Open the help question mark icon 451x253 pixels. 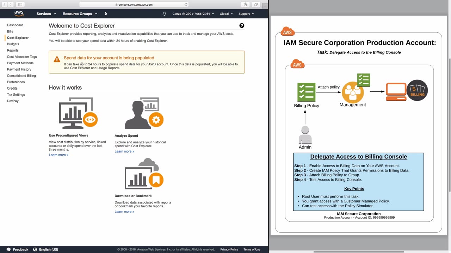pos(242,26)
